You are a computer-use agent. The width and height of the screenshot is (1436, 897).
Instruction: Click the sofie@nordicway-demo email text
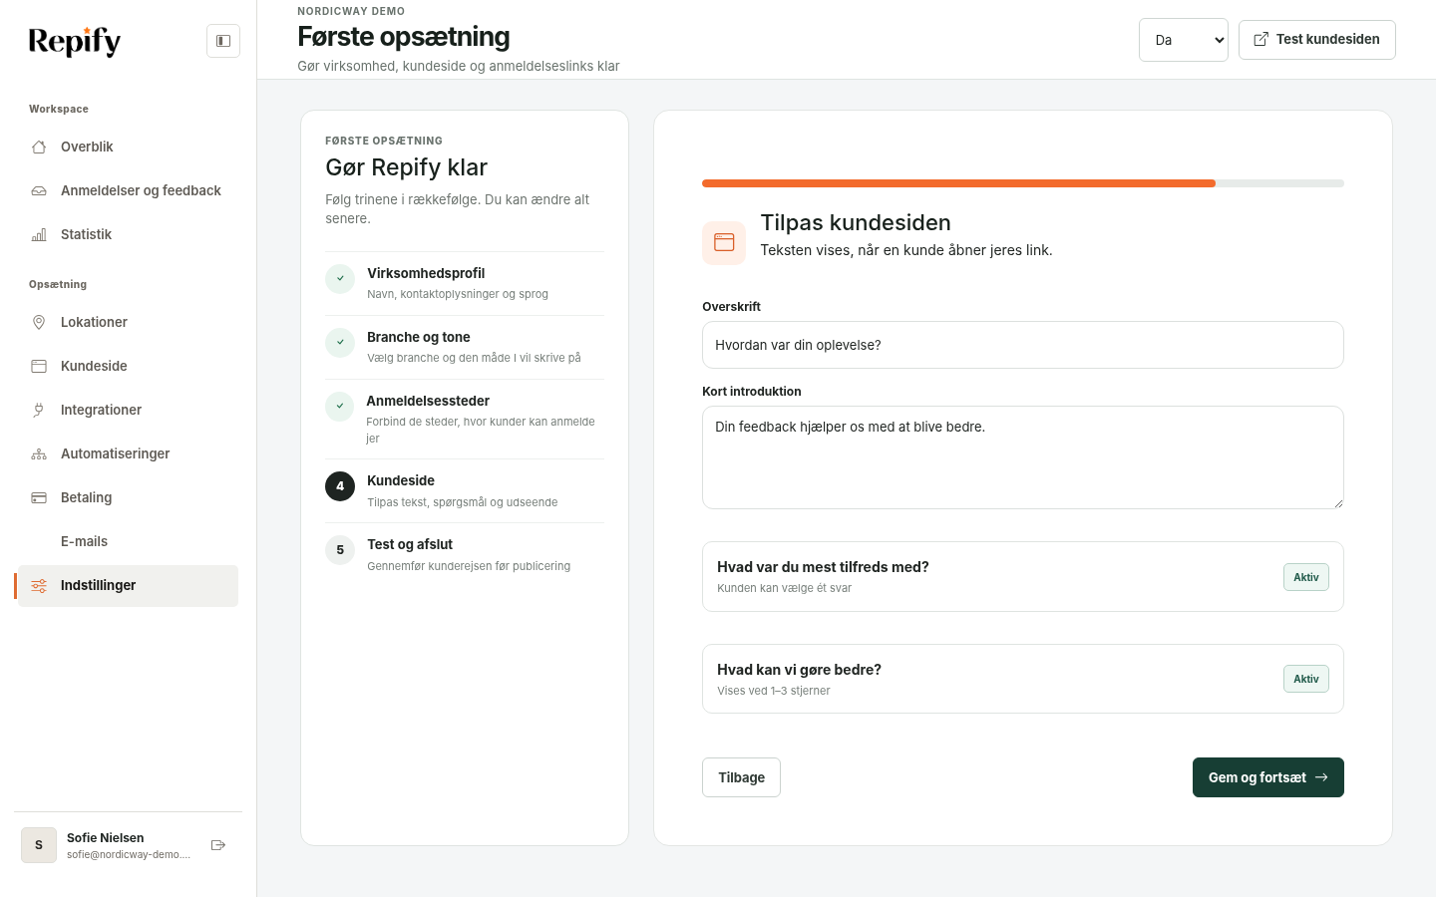coord(129,855)
